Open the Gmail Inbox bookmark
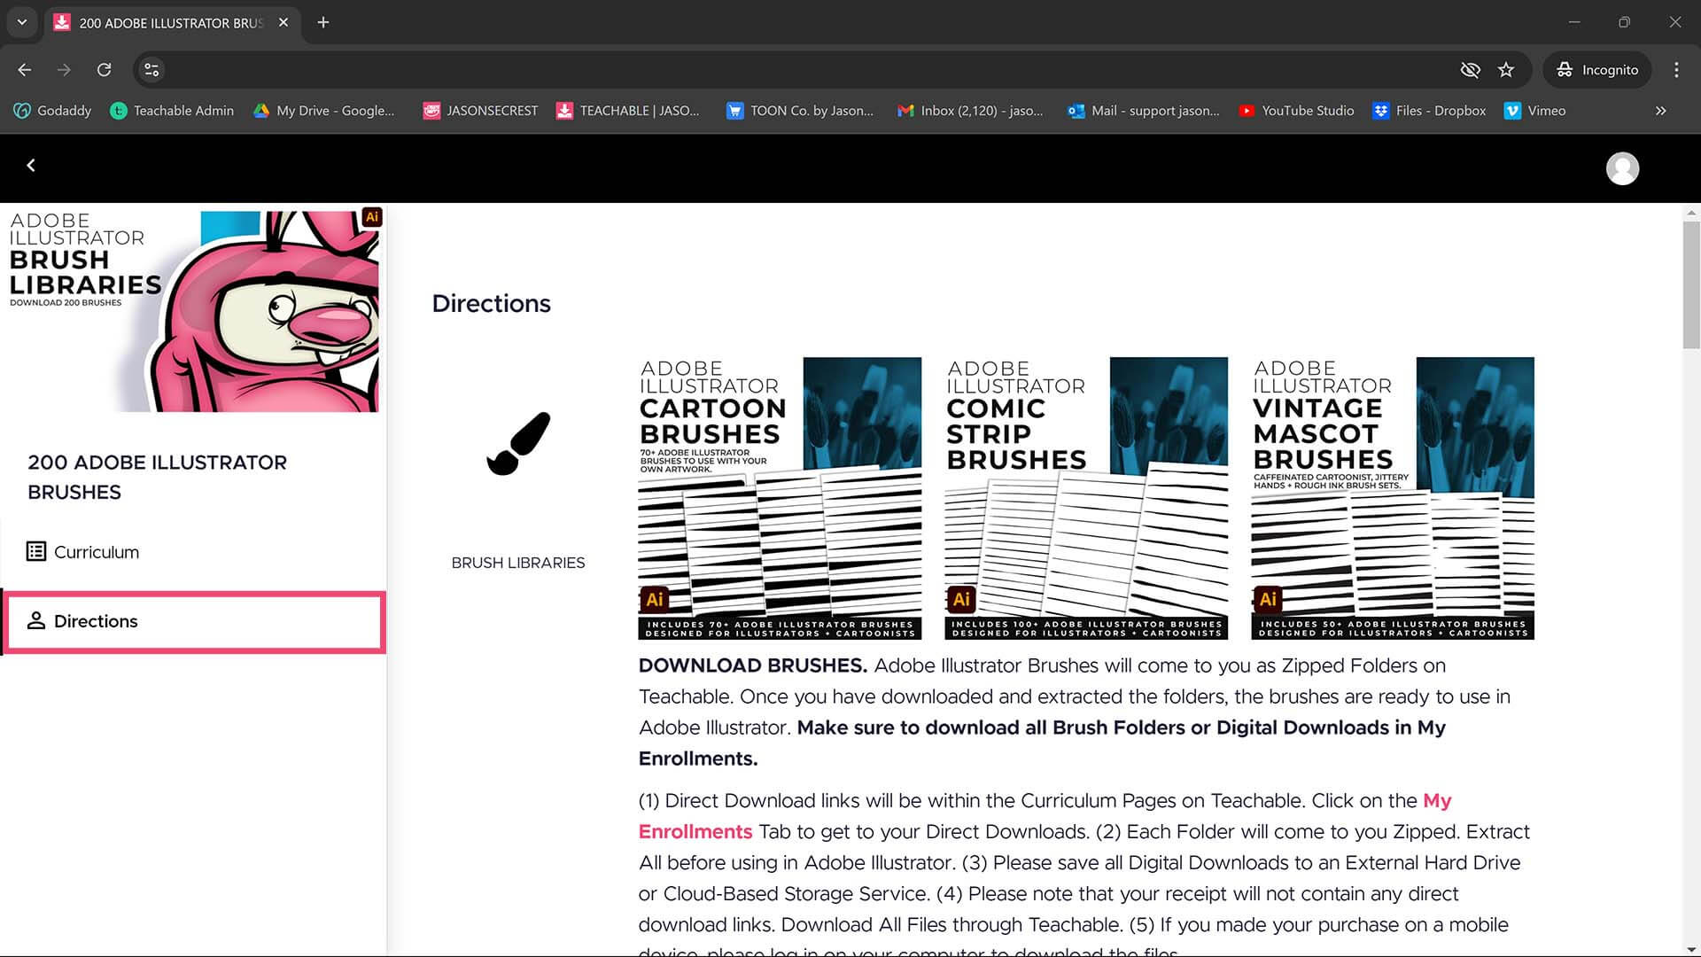This screenshot has height=957, width=1701. 970,111
